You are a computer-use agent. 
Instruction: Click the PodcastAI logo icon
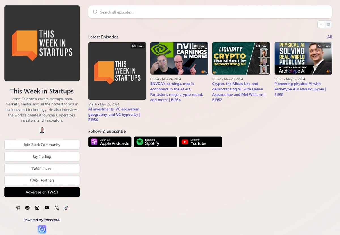(42, 229)
